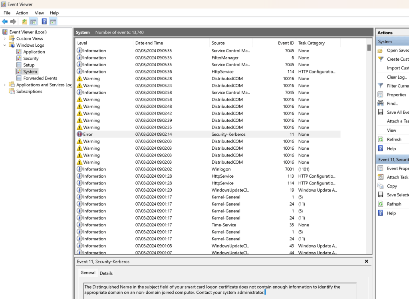Collapse the Event 11 actions section header
The width and height of the screenshot is (409, 299).
point(392,160)
